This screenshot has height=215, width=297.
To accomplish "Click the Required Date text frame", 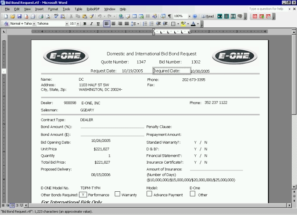I will pyautogui.click(x=172, y=71).
